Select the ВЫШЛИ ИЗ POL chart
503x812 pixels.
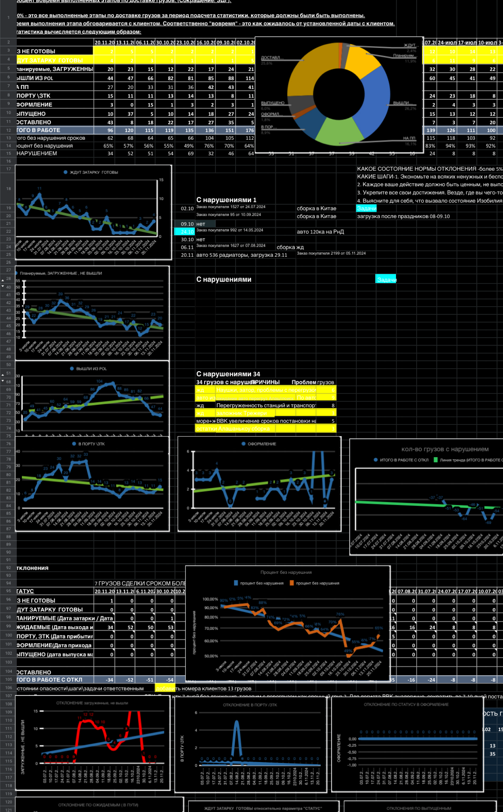pos(92,398)
